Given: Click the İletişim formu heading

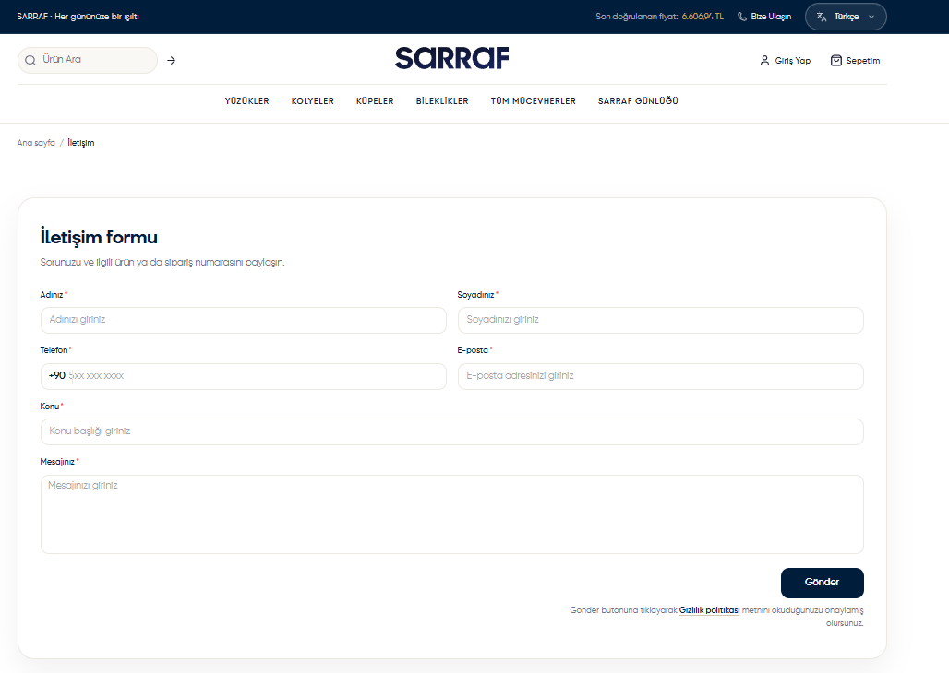Looking at the screenshot, I should click(x=99, y=237).
